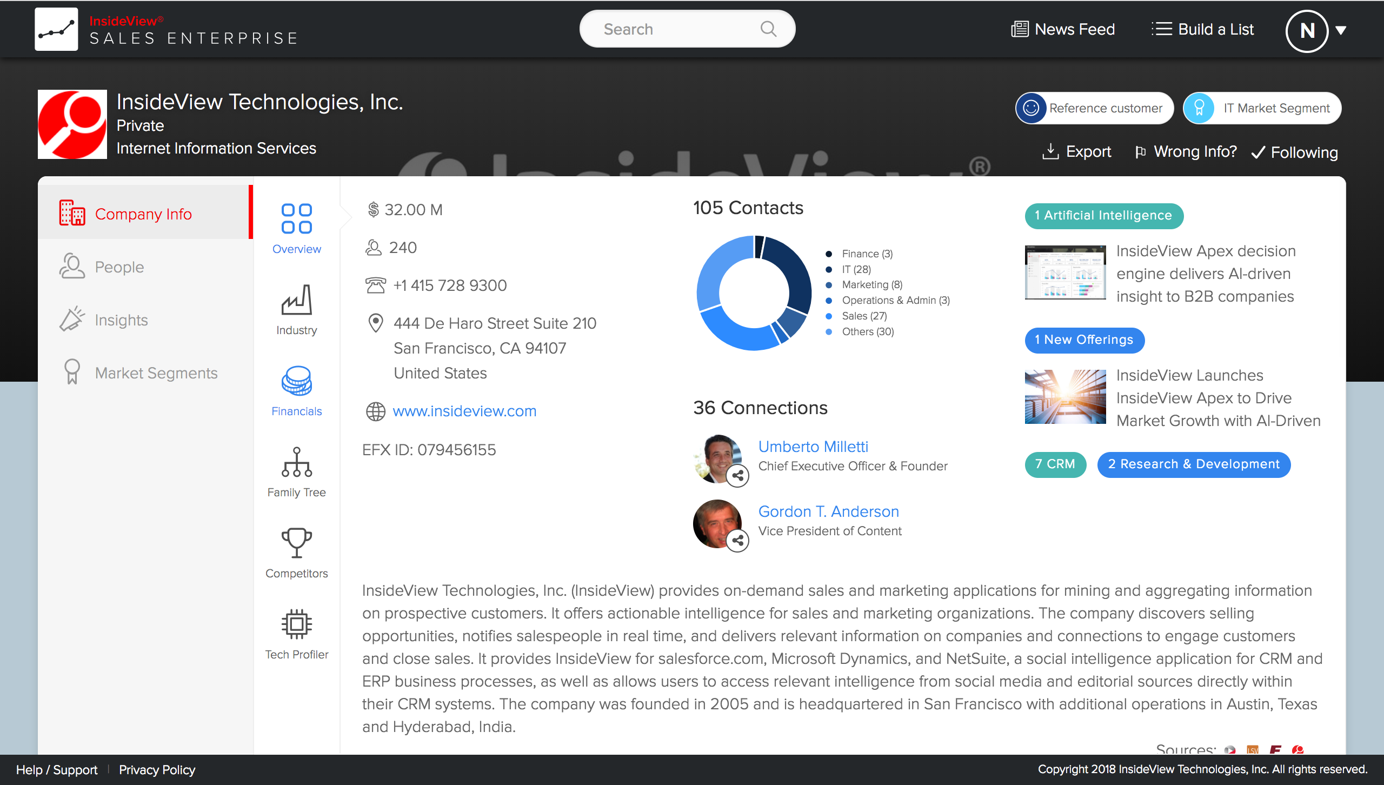Click the IT Market Segment icon

click(1200, 108)
